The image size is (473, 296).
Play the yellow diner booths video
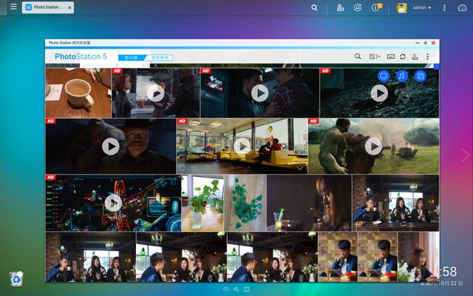[242, 147]
